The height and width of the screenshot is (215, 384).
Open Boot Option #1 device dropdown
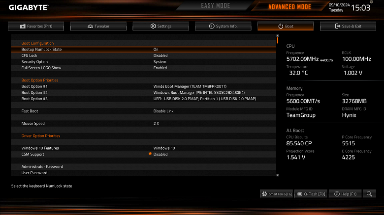coord(190,86)
